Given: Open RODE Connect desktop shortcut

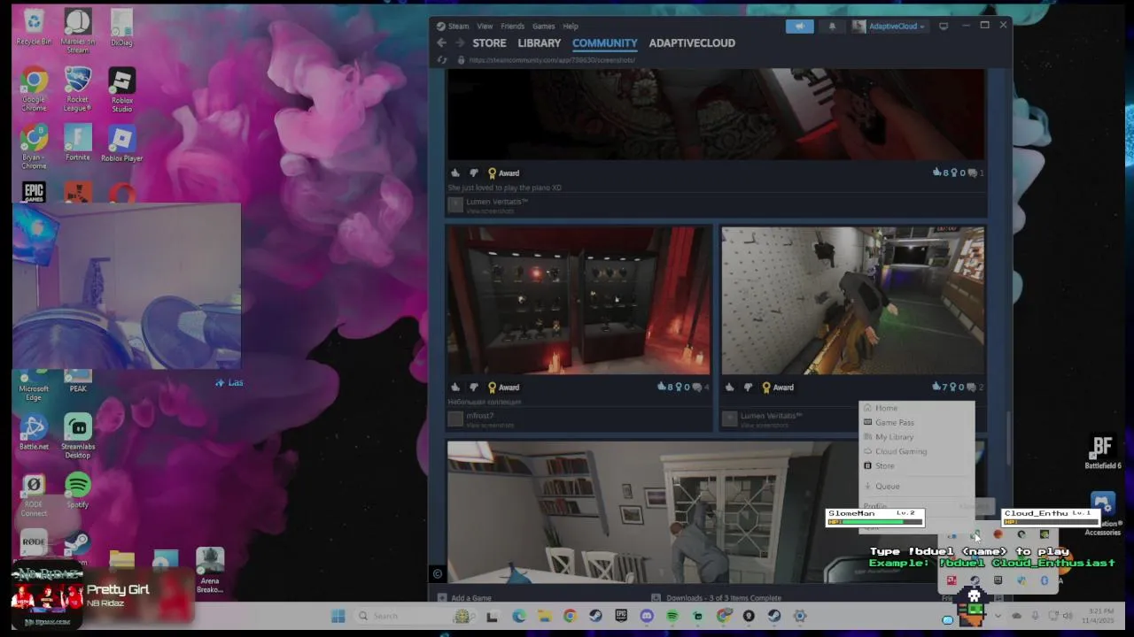Looking at the screenshot, I should [x=34, y=495].
